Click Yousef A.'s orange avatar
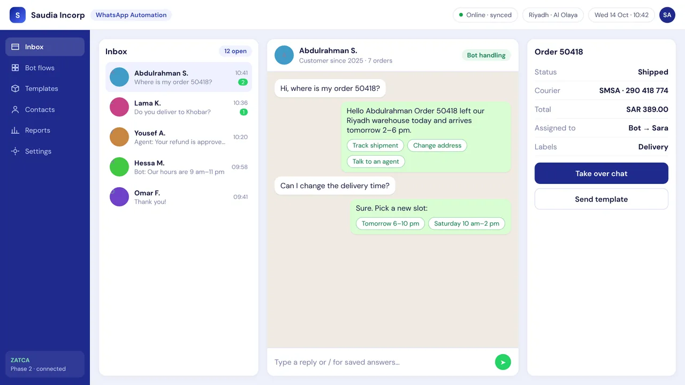Screen dimensions: 685x385 119,137
